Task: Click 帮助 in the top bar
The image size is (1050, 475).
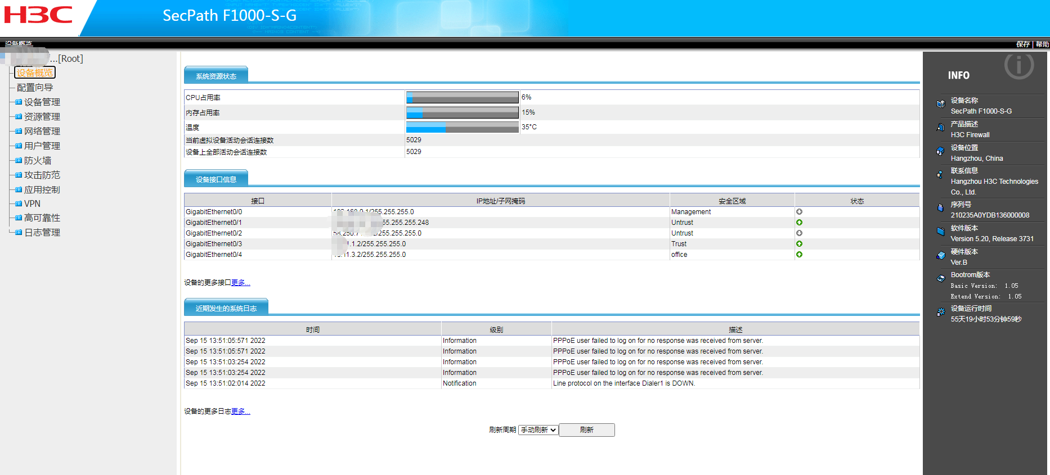Action: 1042,44
